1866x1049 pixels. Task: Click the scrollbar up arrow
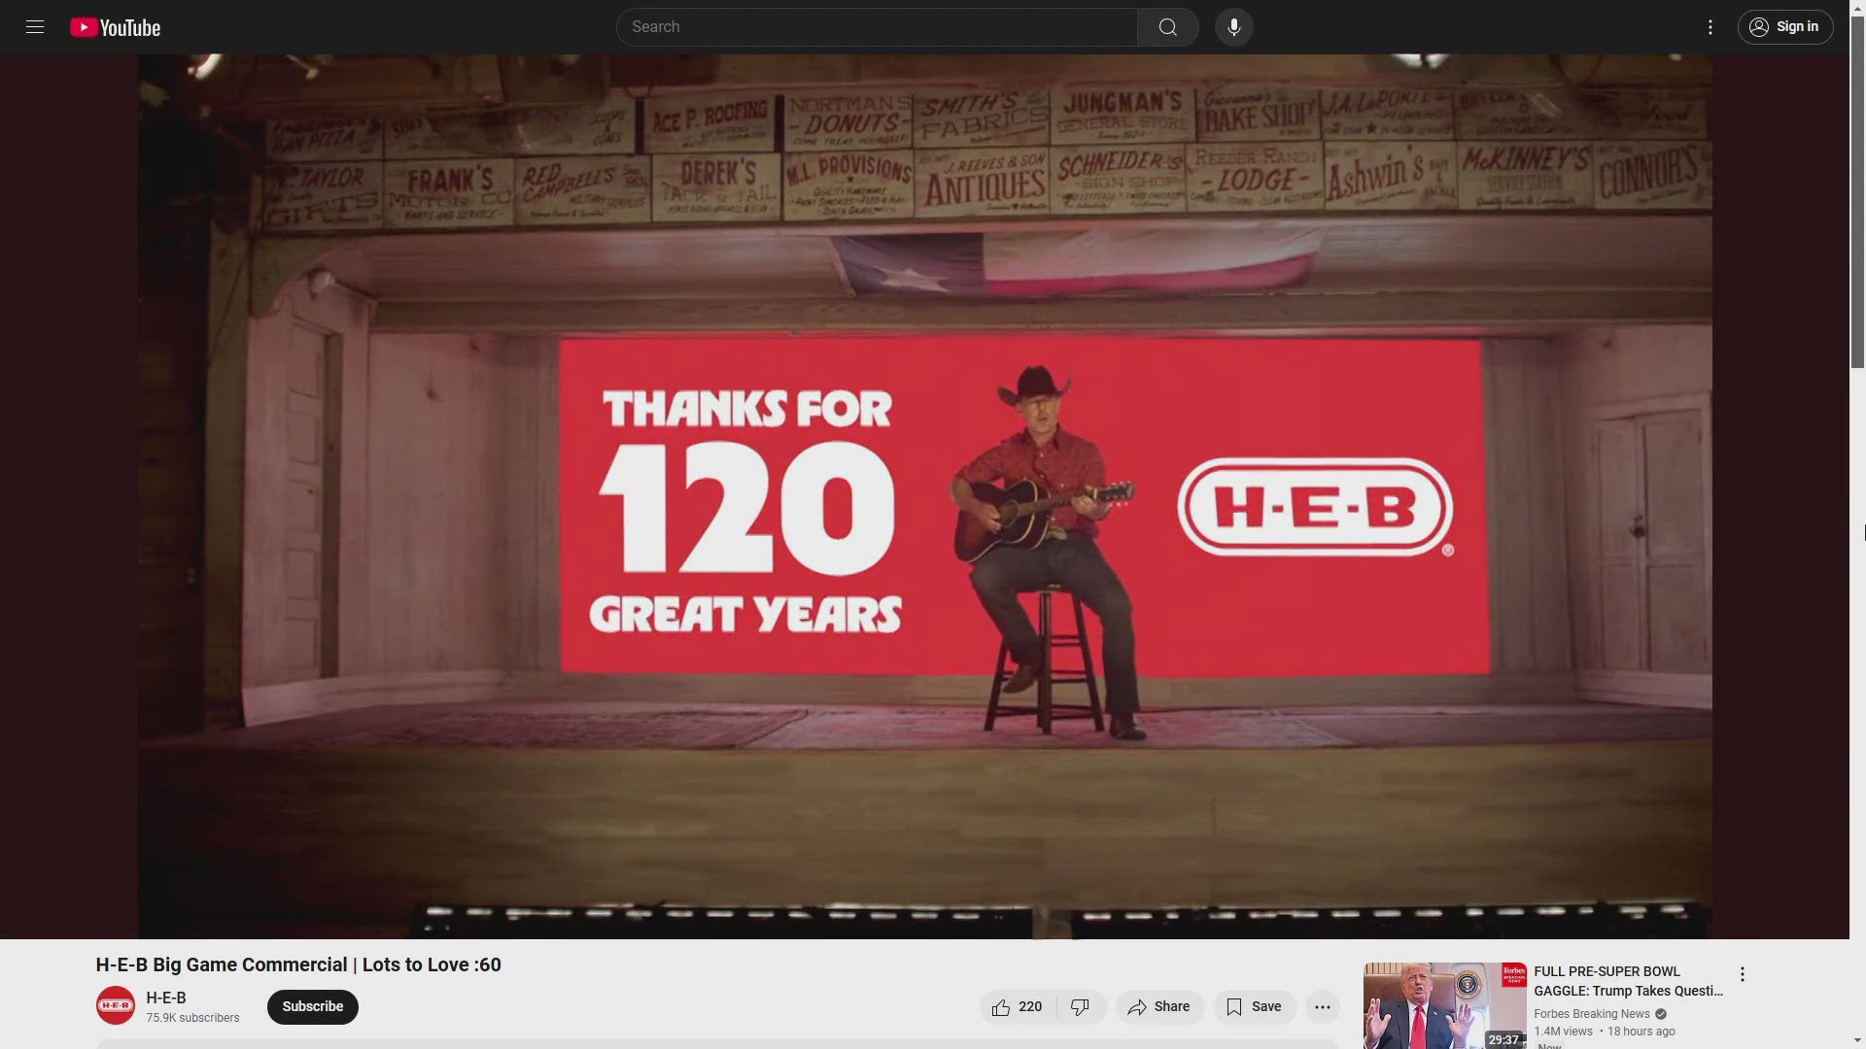(1857, 8)
